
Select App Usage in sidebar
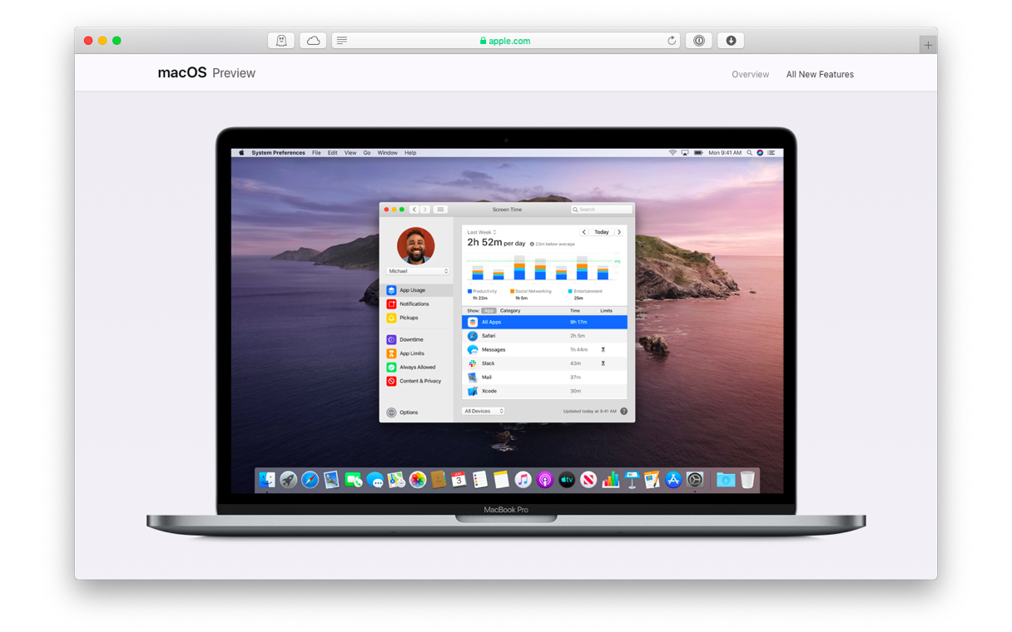[417, 290]
